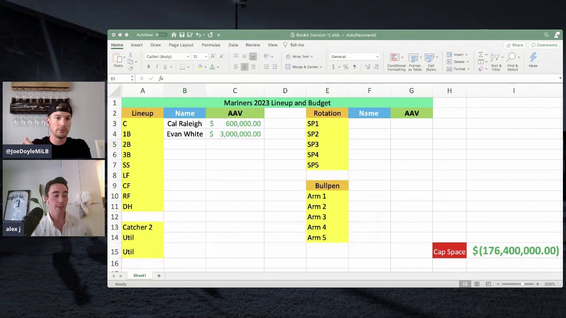
Task: Toggle Center horizontal alignment
Action: tap(244, 67)
